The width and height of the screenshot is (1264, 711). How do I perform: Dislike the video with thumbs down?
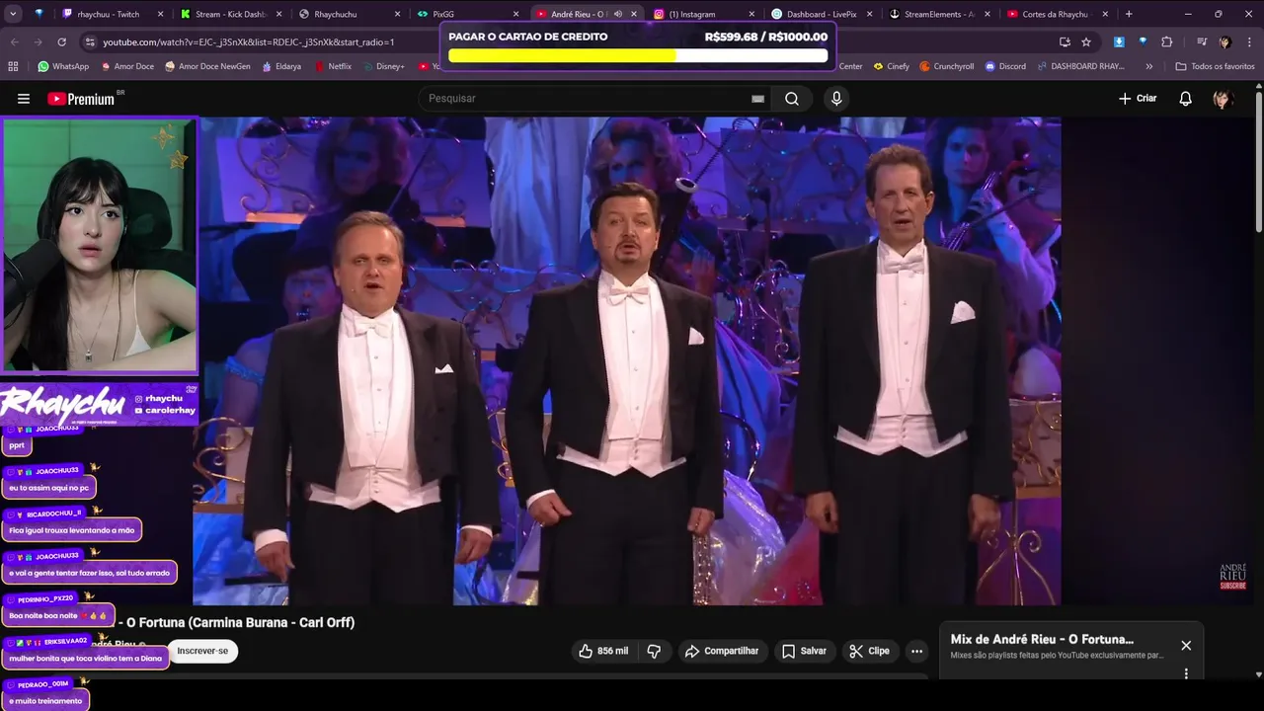[654, 651]
